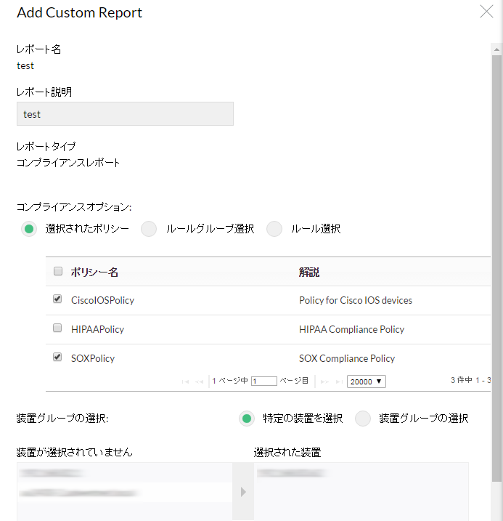This screenshot has width=503, height=521.
Task: Click the last page pagination icon
Action: 338,381
